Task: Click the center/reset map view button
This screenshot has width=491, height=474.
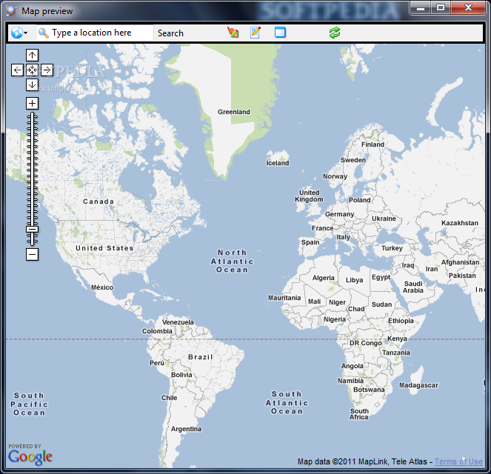Action: pos(32,70)
